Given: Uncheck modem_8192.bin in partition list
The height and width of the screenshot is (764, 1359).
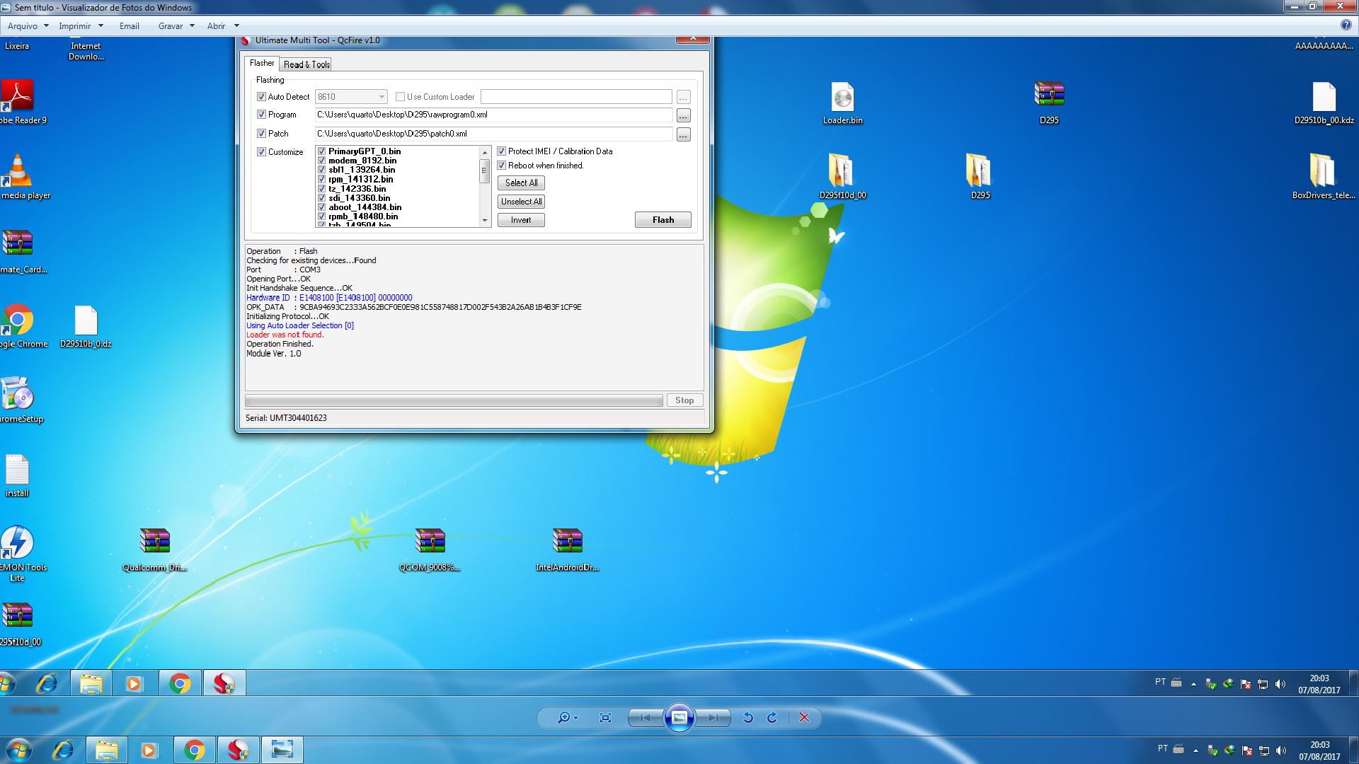Looking at the screenshot, I should coord(321,161).
